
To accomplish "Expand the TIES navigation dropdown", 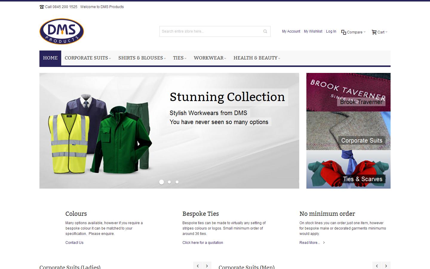I will [x=179, y=58].
